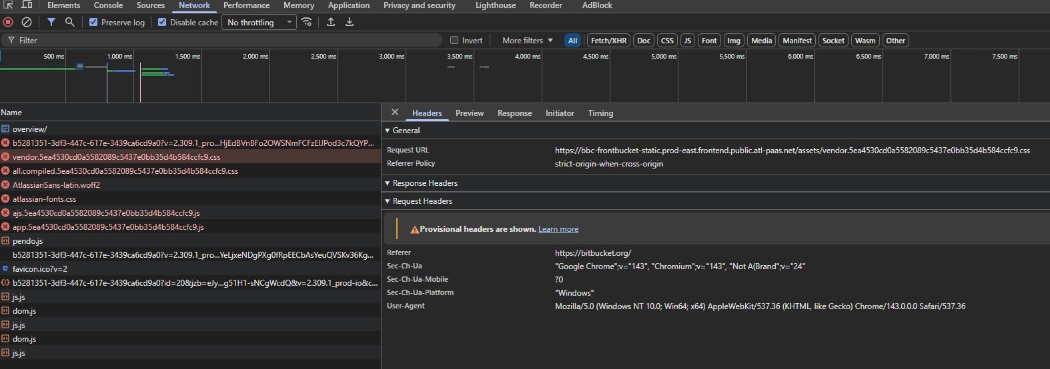
Task: Select the pendo.js request
Action: click(190, 240)
